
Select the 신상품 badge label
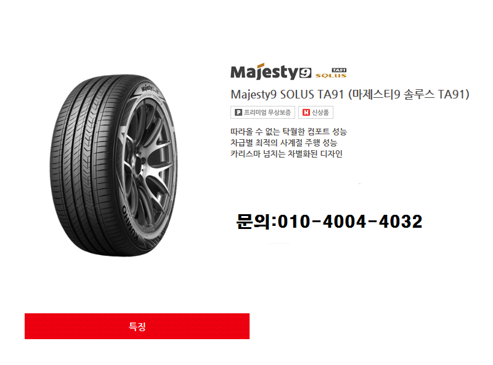[x=320, y=113]
